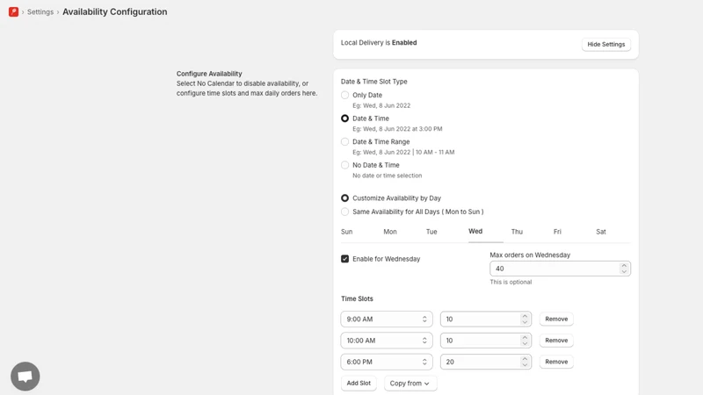This screenshot has height=395, width=703.
Task: Switch to the Tue tab
Action: 431,232
